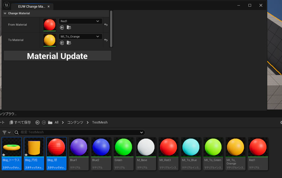Select the M_Base material asset
This screenshot has height=178, width=282.
[x=146, y=154]
